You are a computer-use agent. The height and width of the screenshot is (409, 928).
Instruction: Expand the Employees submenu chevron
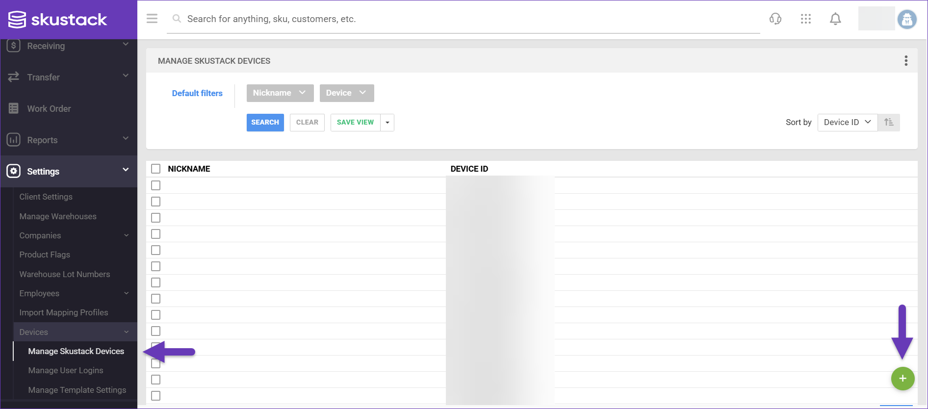pos(127,293)
